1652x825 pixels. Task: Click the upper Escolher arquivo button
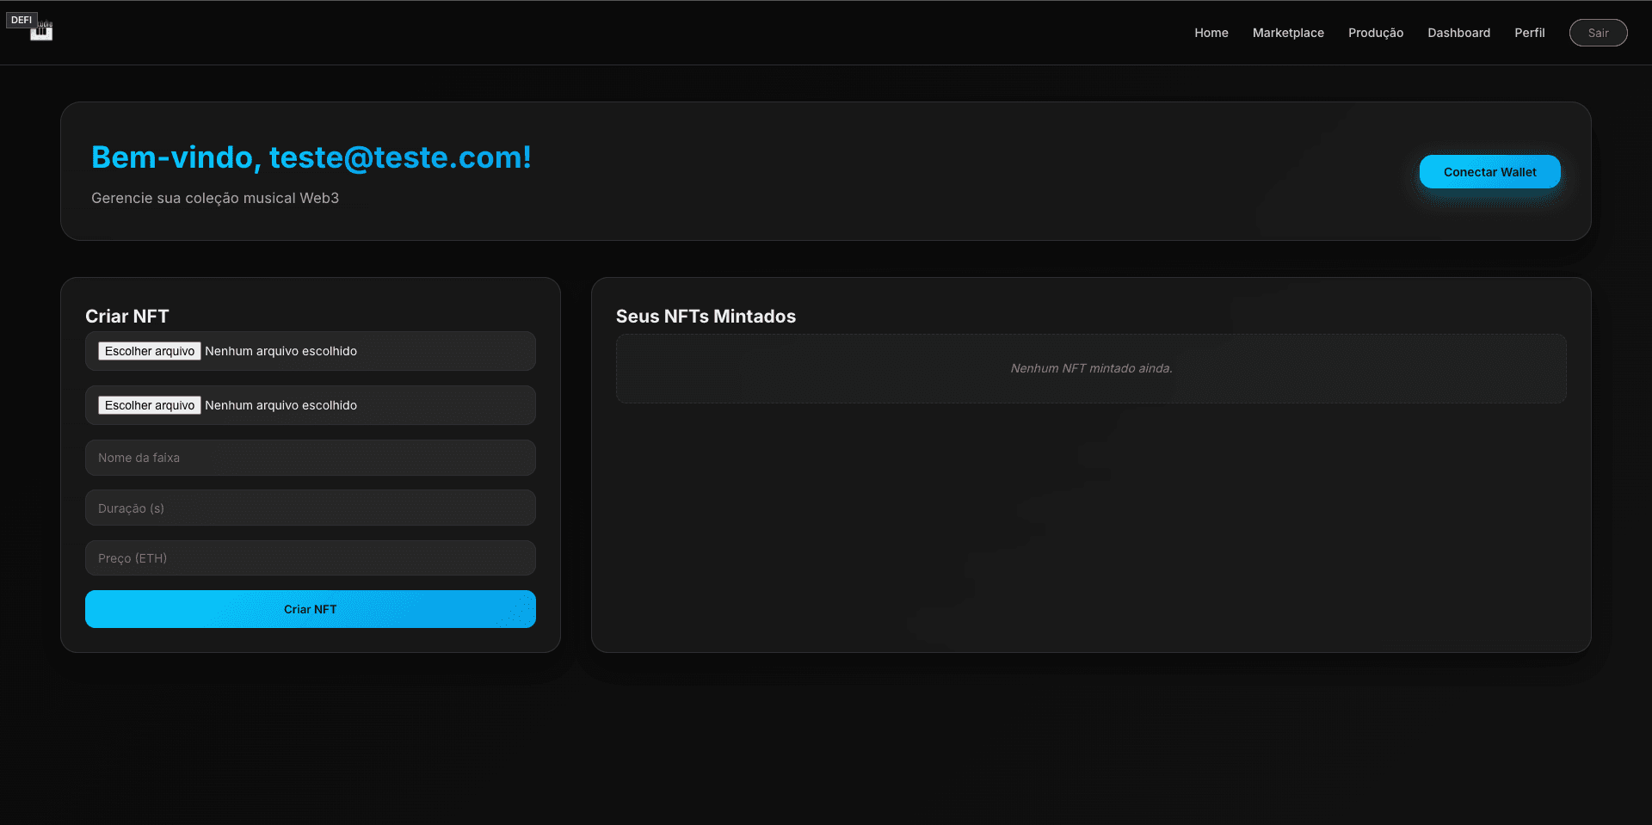[x=150, y=351]
